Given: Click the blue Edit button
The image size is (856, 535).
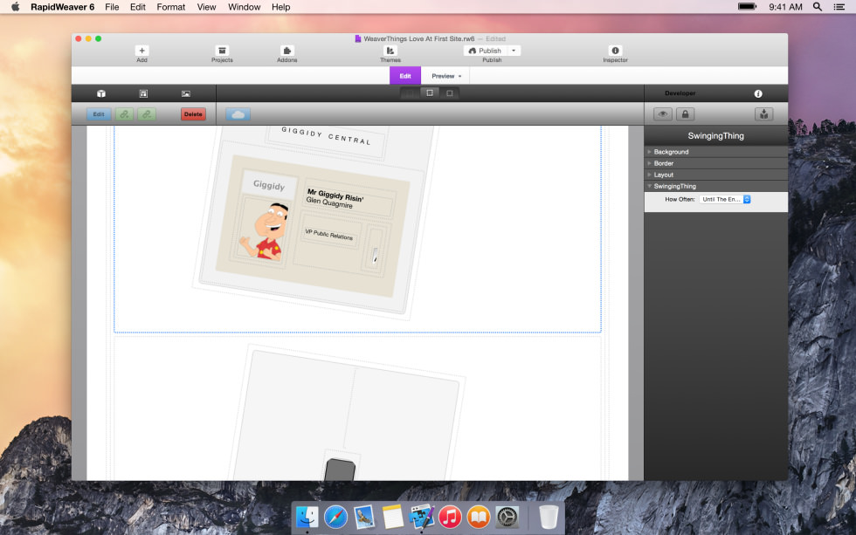Looking at the screenshot, I should tap(99, 114).
